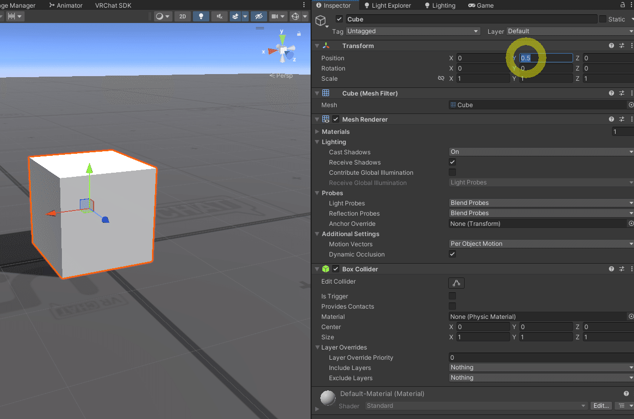The image size is (634, 419).
Task: Open Motion Vectors dropdown
Action: (x=541, y=244)
